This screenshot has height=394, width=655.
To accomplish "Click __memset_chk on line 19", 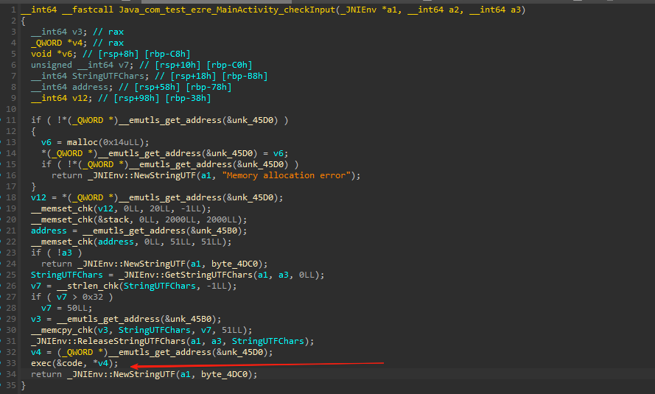I will click(x=62, y=208).
